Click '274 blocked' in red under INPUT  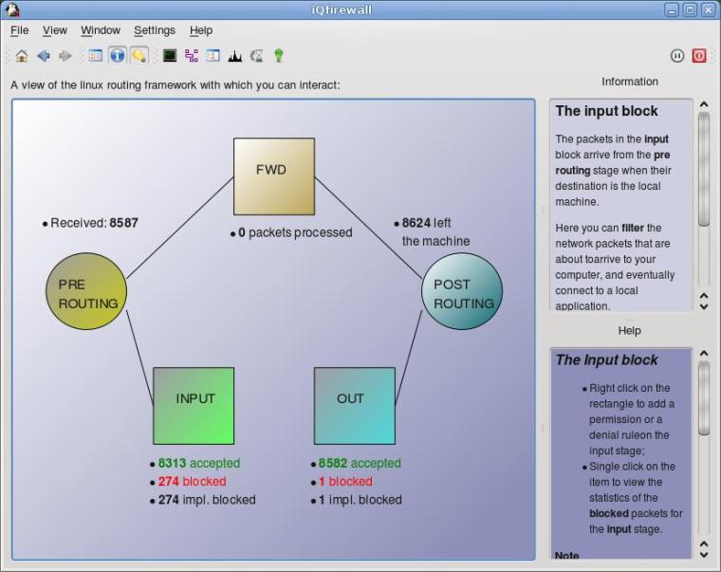pyautogui.click(x=193, y=482)
